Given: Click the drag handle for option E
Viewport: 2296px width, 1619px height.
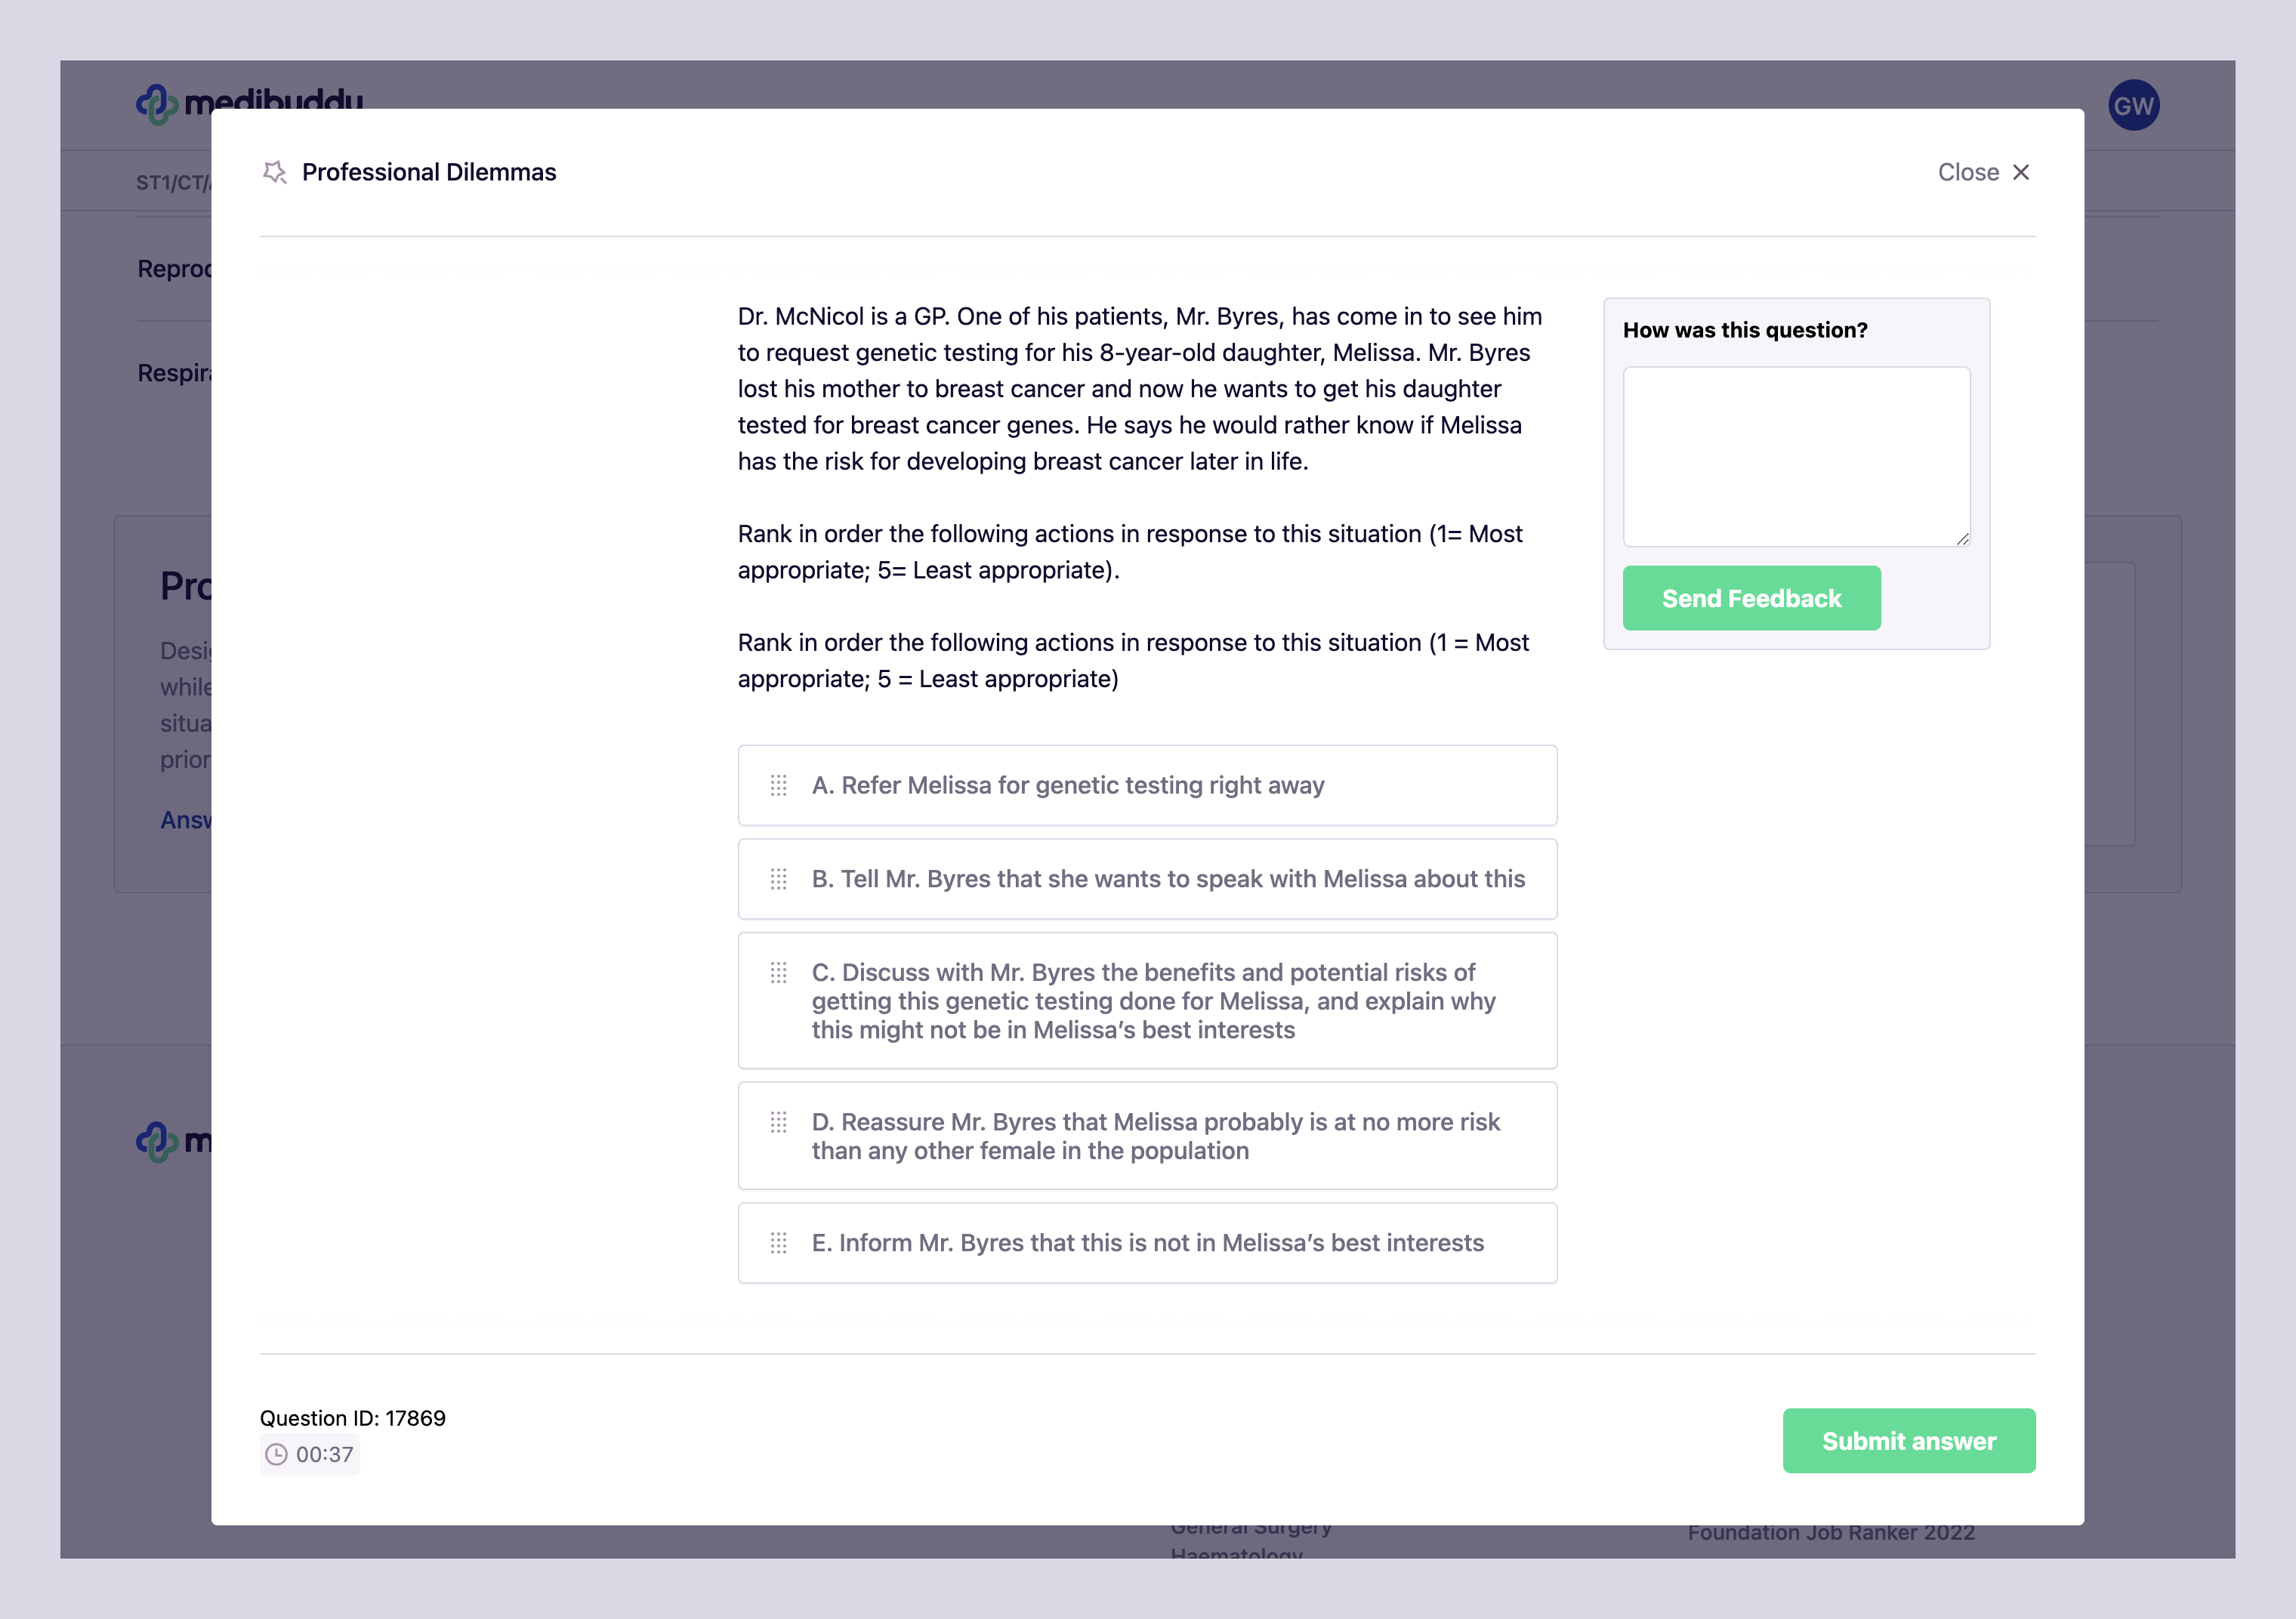Looking at the screenshot, I should (x=779, y=1243).
